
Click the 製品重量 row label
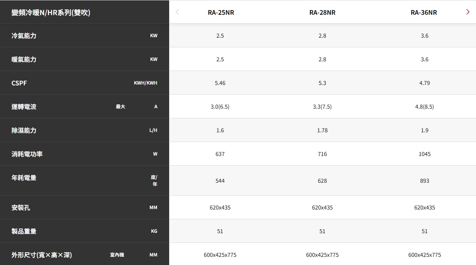pos(24,231)
